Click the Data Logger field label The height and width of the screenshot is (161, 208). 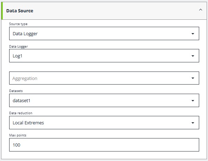pyautogui.click(x=18, y=47)
